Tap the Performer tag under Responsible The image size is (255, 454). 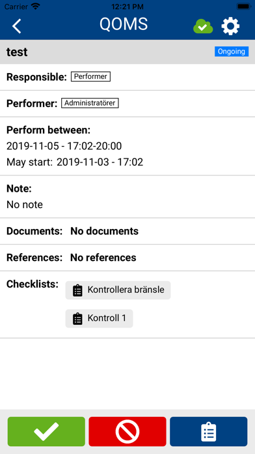[90, 77]
